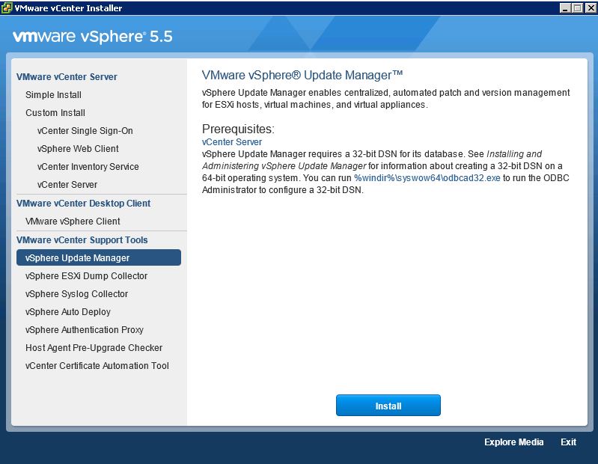Click Explore Media
Viewport: 598px width, 464px height.
(513, 442)
